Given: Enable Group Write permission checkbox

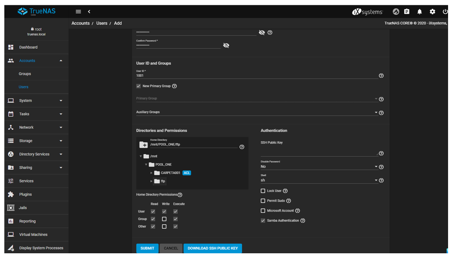Looking at the screenshot, I should [164, 219].
